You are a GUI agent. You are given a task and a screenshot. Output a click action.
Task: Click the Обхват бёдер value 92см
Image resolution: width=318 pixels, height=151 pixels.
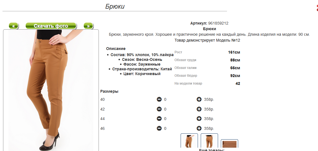pyautogui.click(x=235, y=76)
